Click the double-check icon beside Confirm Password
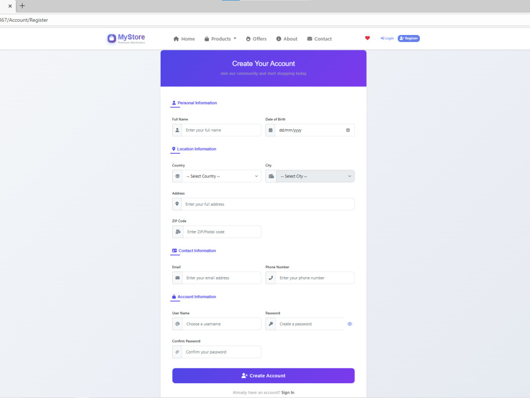The height and width of the screenshot is (398, 530). pyautogui.click(x=177, y=352)
